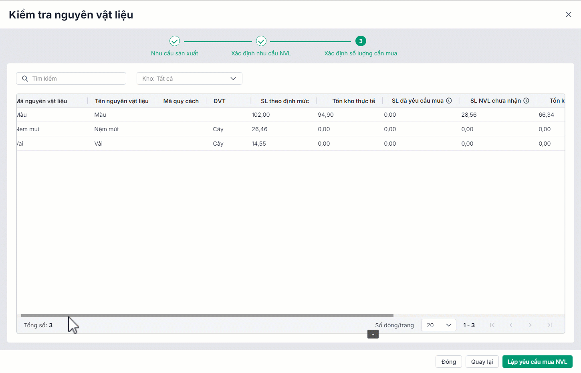Image resolution: width=581 pixels, height=373 pixels.
Task: Click the Tồn kho thực tế column header
Action: click(x=353, y=101)
